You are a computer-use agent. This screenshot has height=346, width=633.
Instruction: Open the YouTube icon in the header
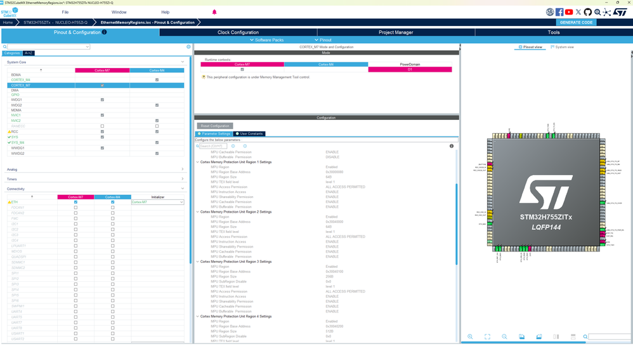click(x=569, y=12)
